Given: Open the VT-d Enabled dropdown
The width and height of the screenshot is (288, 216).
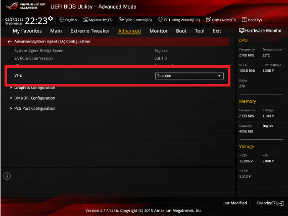Looking at the screenshot, I should click(189, 76).
